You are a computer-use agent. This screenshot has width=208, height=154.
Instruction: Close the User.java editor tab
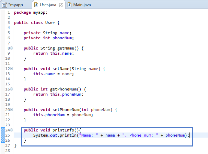point(61,5)
